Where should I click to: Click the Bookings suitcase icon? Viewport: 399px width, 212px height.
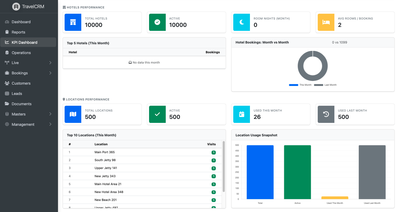[7, 73]
